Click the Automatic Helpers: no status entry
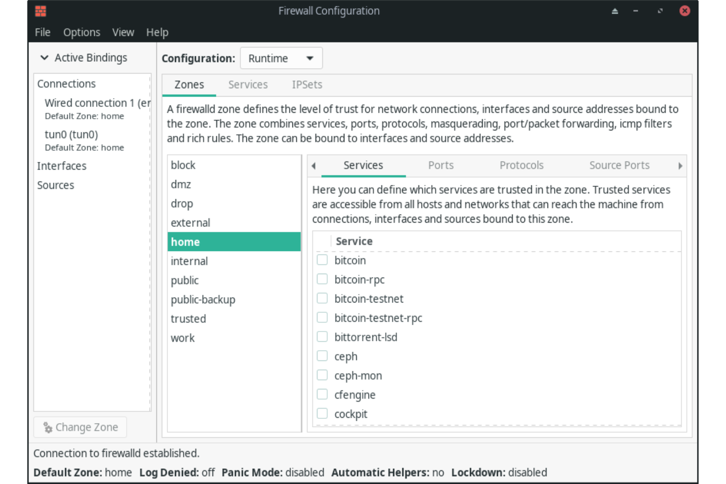 click(x=388, y=473)
